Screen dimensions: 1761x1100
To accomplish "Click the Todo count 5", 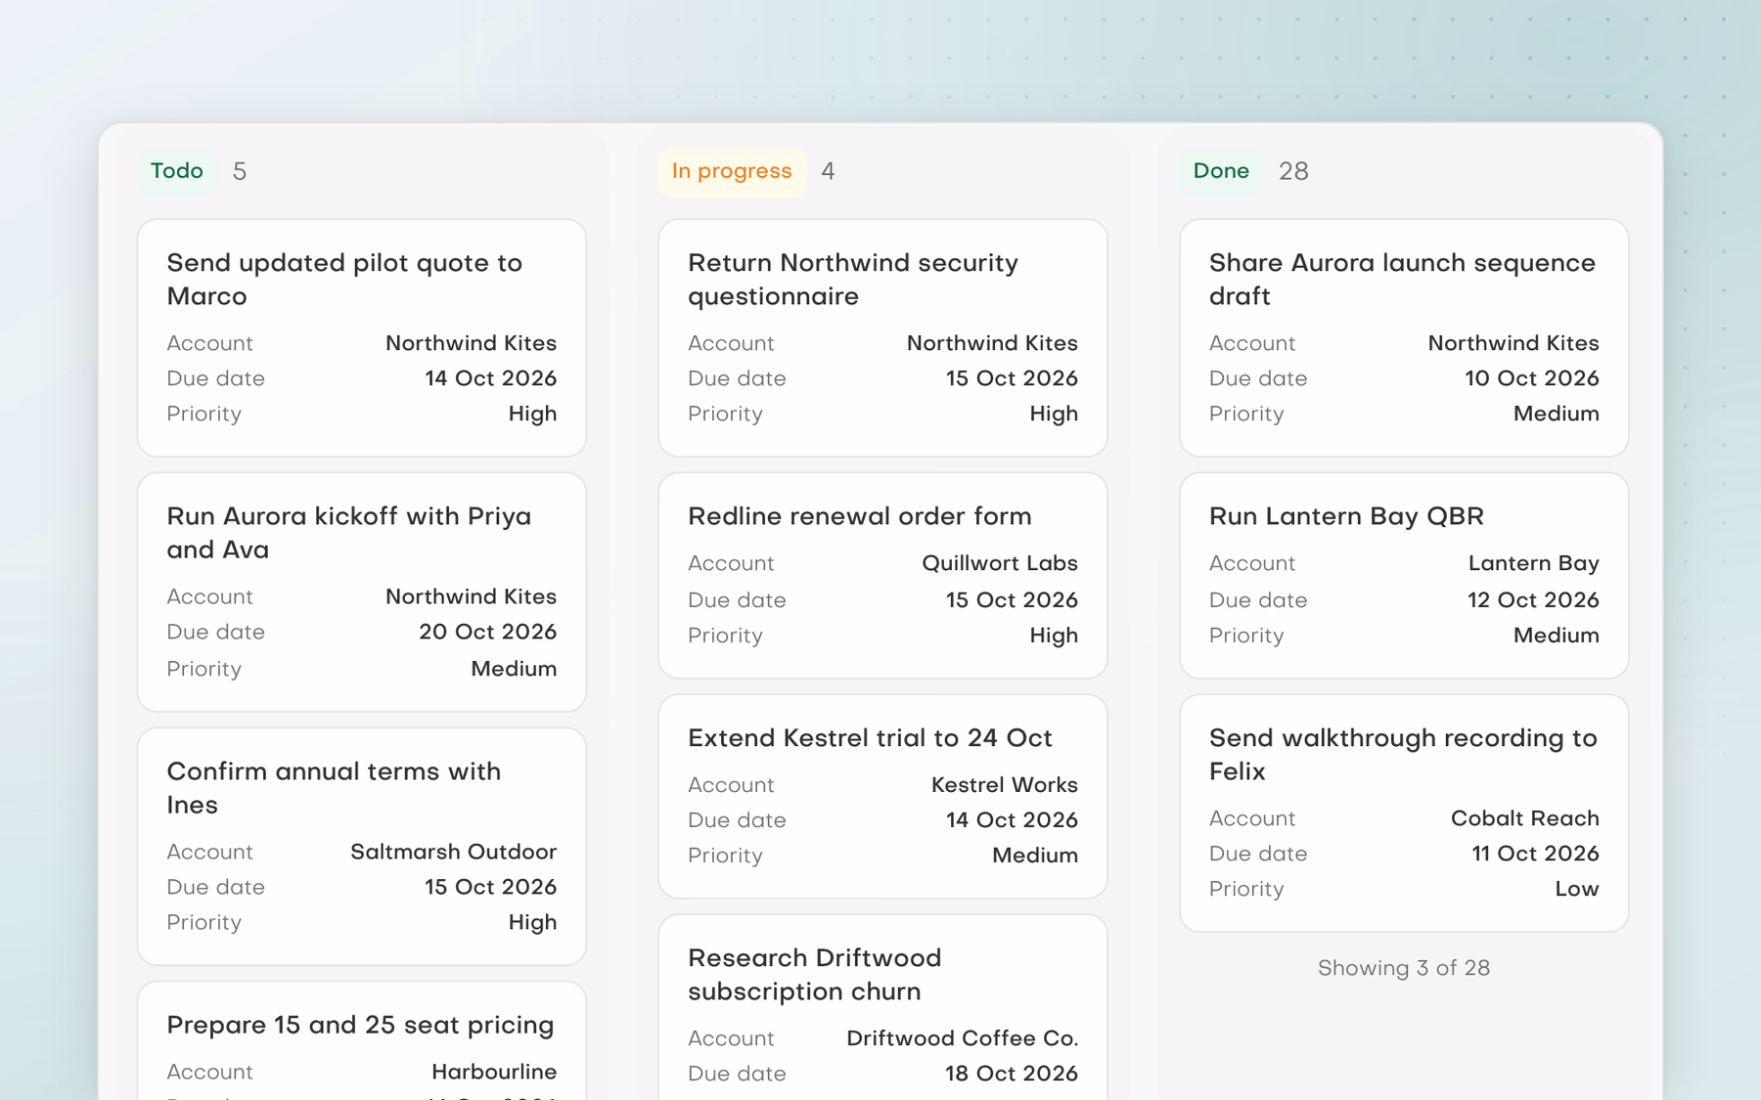I will click(x=240, y=171).
